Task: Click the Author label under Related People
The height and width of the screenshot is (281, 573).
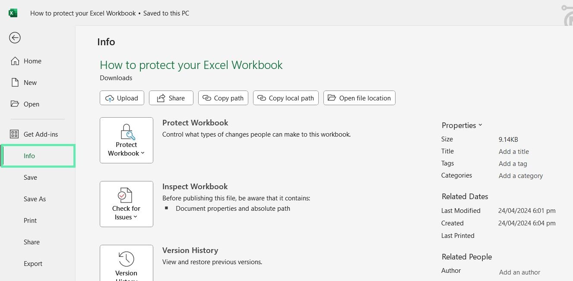Action: click(x=451, y=270)
